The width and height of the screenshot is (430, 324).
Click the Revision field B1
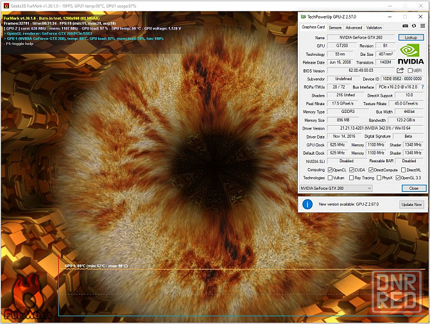(x=385, y=46)
